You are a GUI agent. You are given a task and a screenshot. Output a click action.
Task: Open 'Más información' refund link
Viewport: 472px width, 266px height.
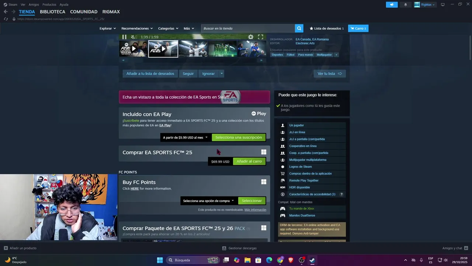tap(255, 210)
